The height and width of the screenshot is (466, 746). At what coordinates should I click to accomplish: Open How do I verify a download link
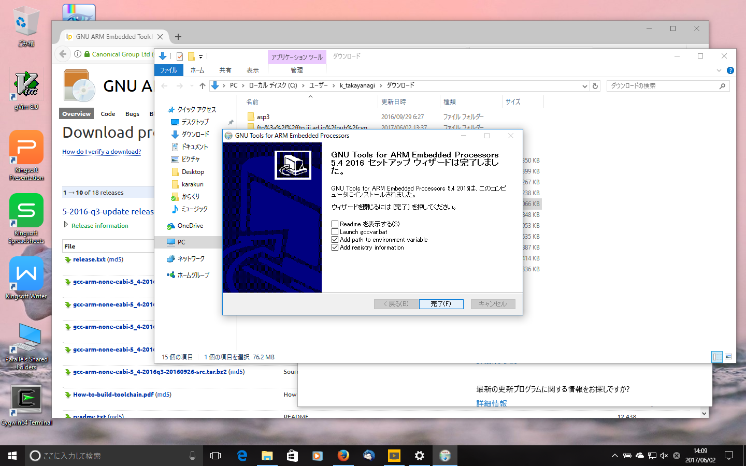tap(102, 152)
